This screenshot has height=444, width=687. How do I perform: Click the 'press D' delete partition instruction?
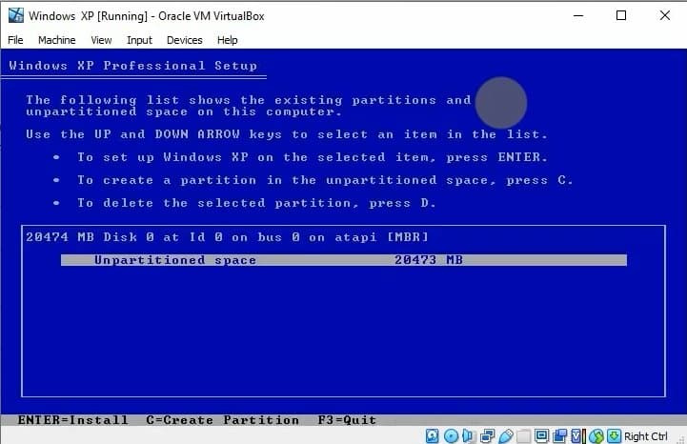click(x=256, y=203)
